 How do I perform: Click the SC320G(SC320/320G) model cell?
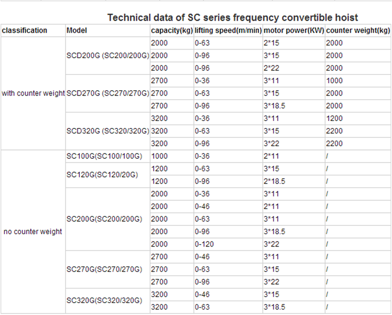point(104,301)
